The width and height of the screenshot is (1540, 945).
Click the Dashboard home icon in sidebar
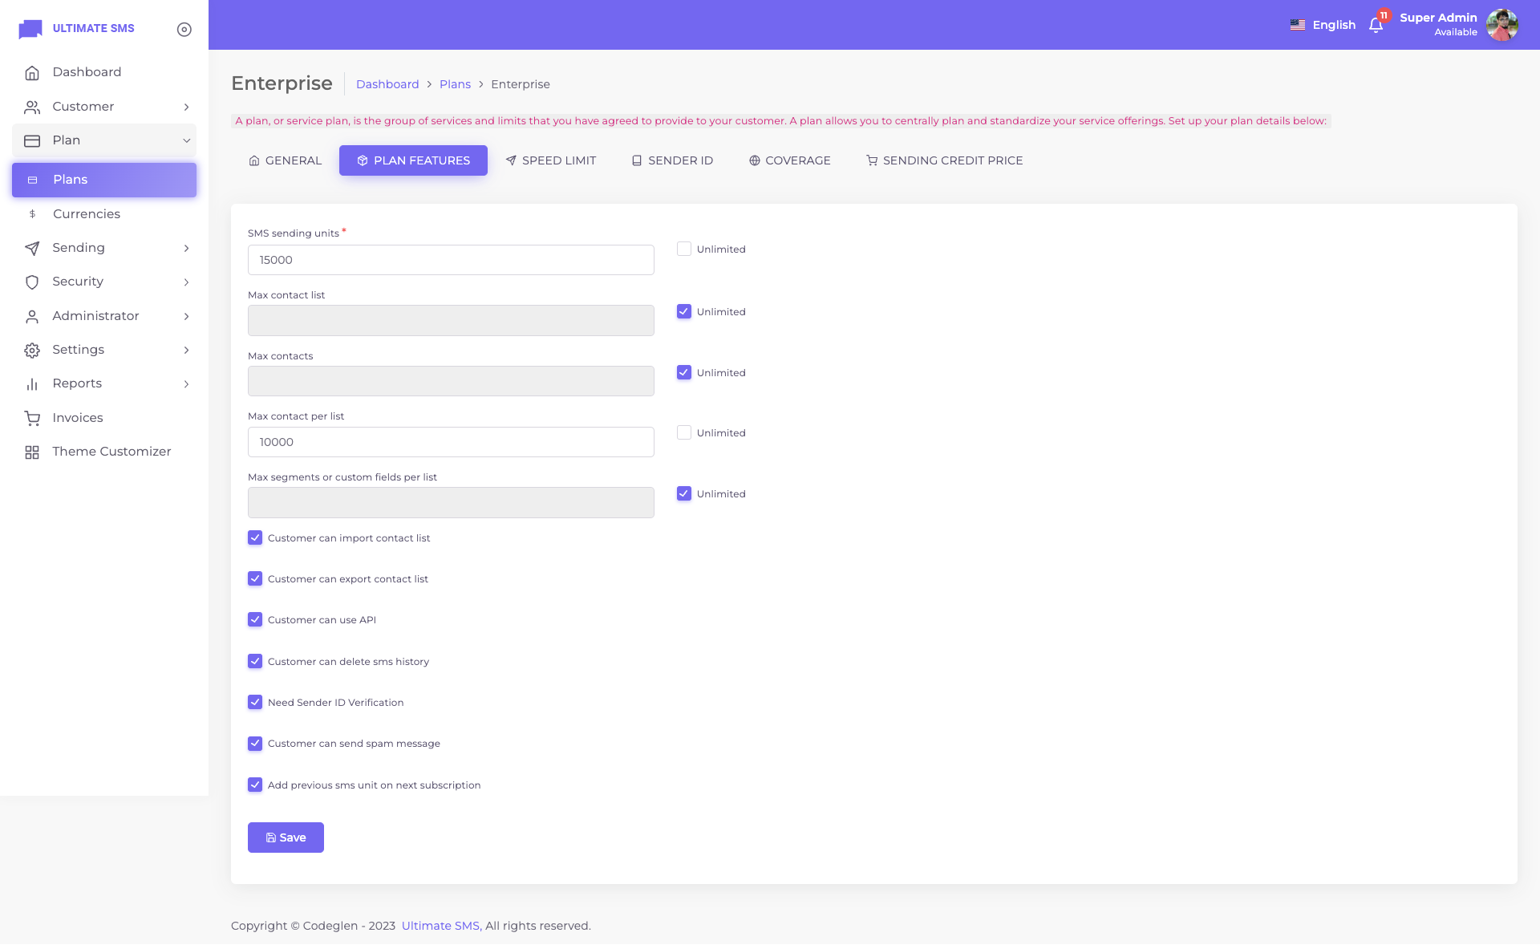[32, 73]
